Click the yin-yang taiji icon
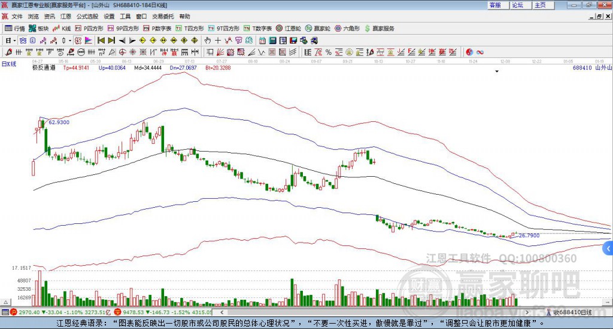 (469, 52)
